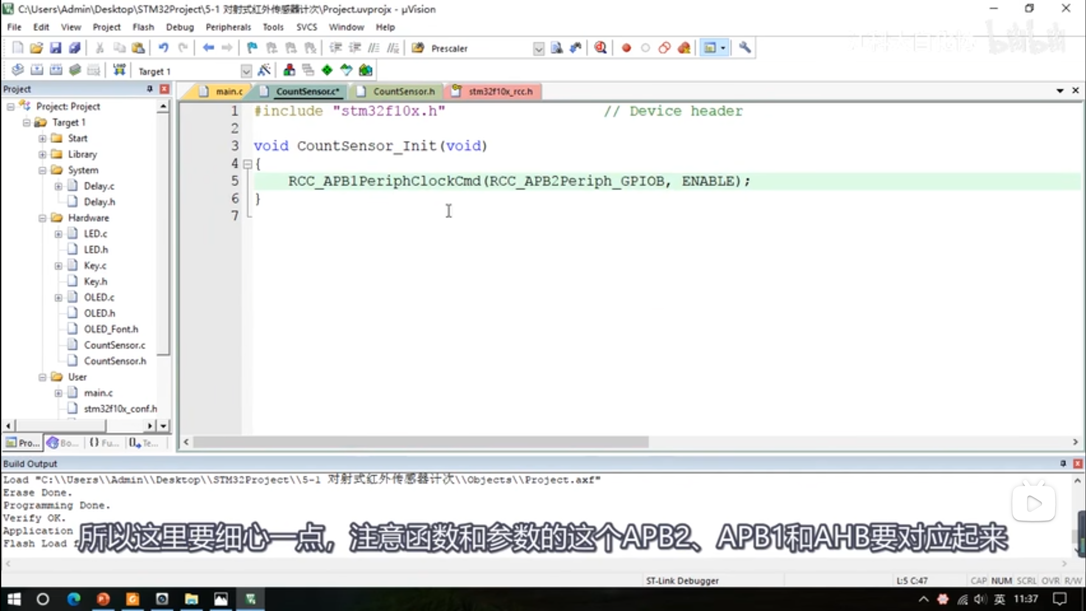Start the debug session icon
Image resolution: width=1086 pixels, height=611 pixels.
[600, 48]
